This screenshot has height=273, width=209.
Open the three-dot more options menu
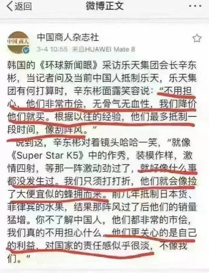[x=195, y=6]
